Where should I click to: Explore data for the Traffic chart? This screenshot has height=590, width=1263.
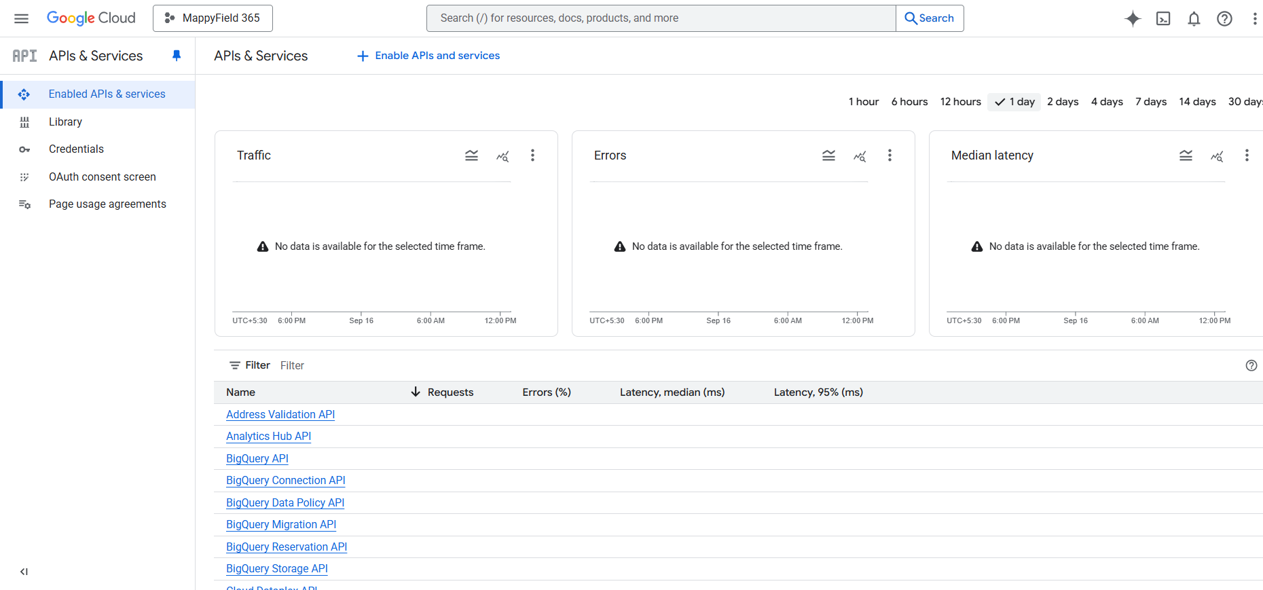pos(502,156)
